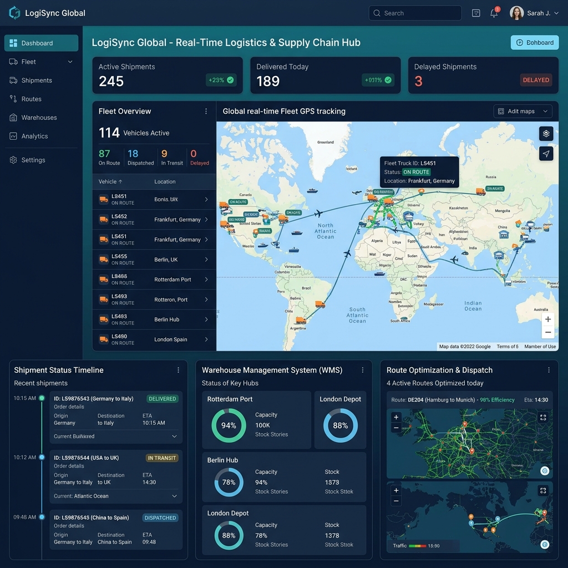This screenshot has width=568, height=568.
Task: Click the recenter icon on the Hamburg route map
Action: click(x=545, y=470)
